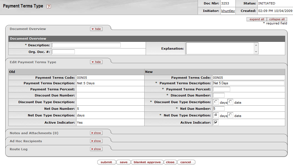Screen dimensions: 293x168
Task: Check the Active Indicator checkbox
Action: click(216, 122)
